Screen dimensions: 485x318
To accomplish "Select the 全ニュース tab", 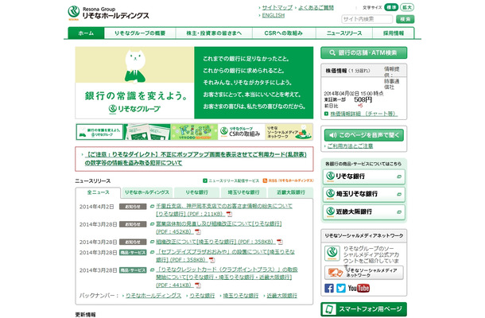I will [98, 192].
